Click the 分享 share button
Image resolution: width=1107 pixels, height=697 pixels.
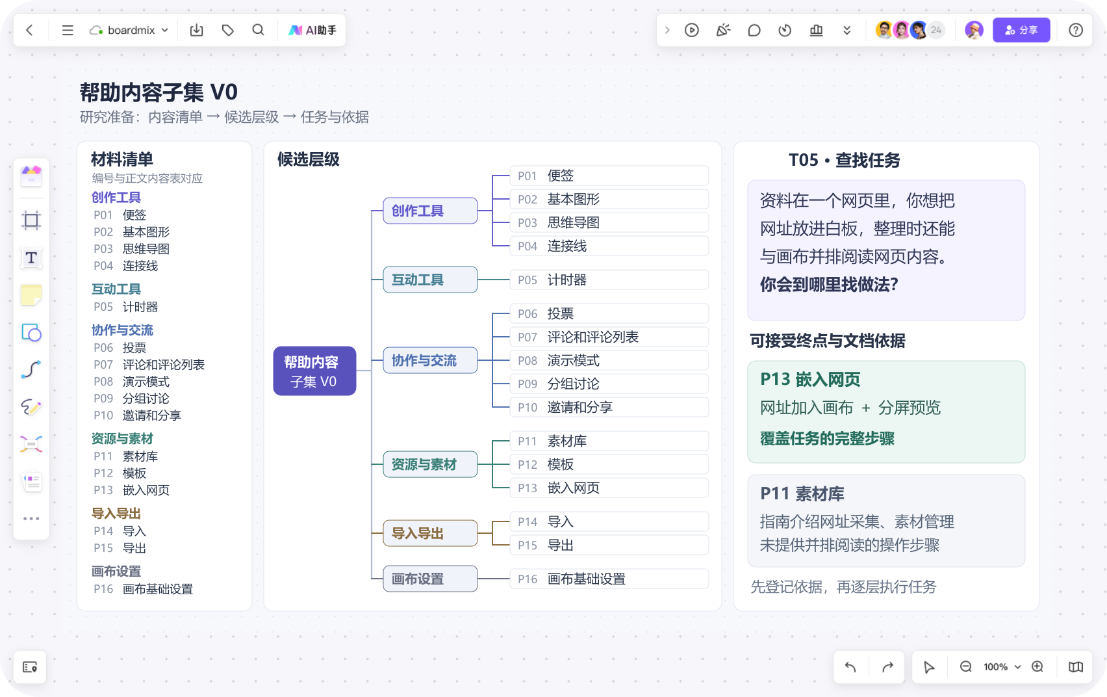(x=1021, y=30)
